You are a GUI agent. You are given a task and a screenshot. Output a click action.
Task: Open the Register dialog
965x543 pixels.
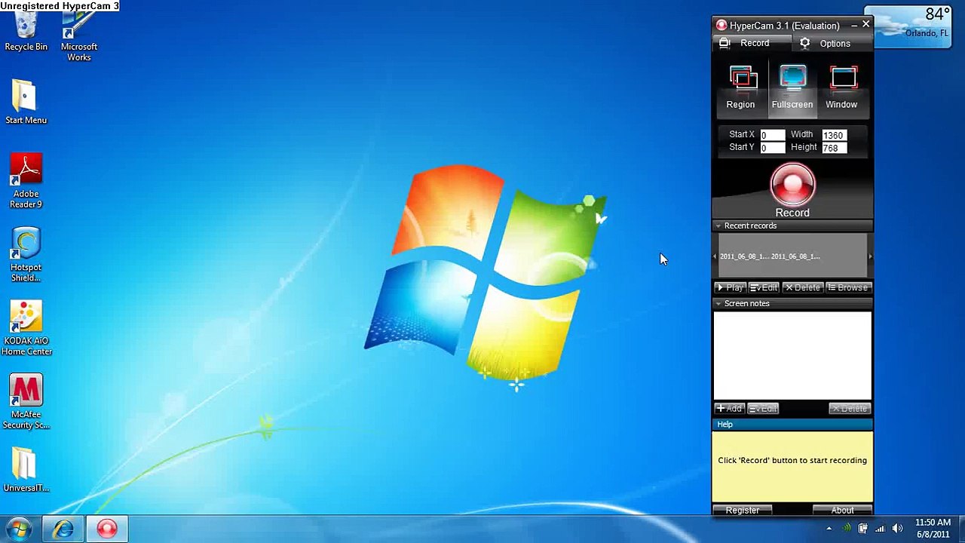743,511
